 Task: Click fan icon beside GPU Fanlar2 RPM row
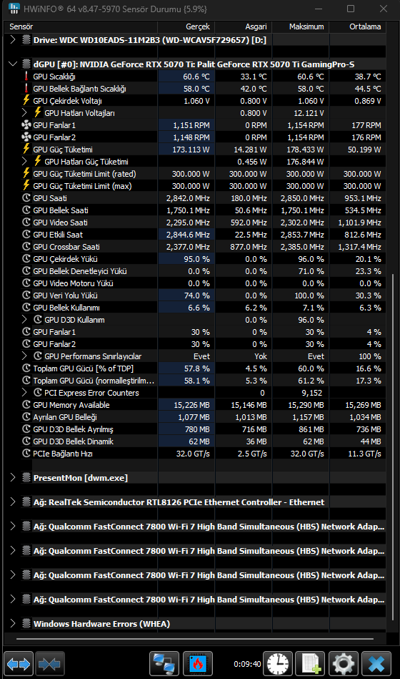pos(26,137)
